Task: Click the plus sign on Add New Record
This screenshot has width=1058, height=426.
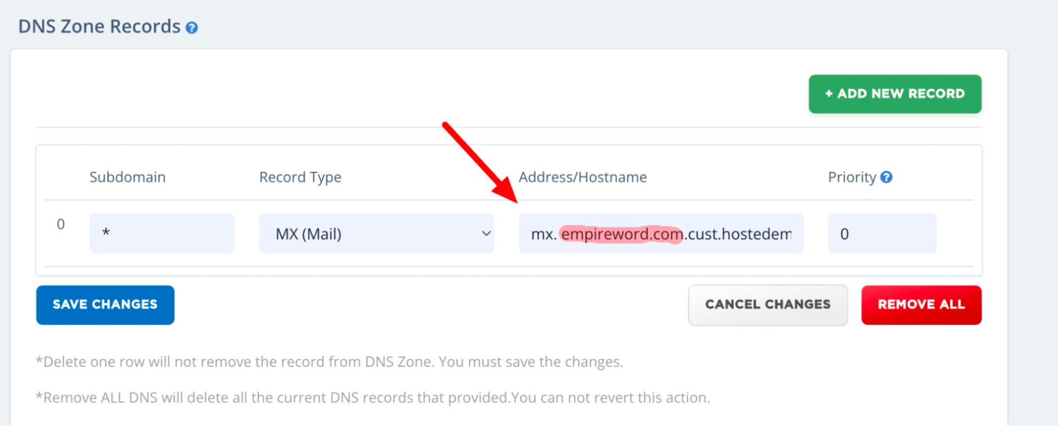Action: pos(828,94)
